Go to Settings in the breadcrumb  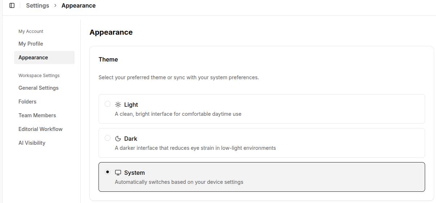[x=38, y=6]
